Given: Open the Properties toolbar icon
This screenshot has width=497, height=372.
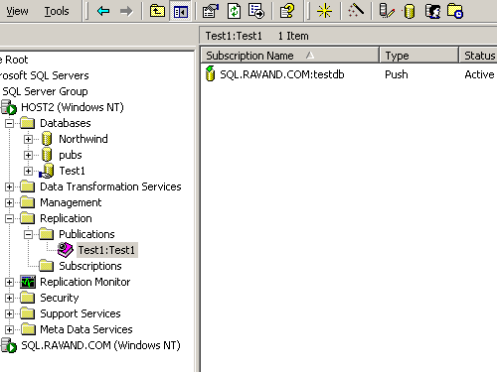Looking at the screenshot, I should (211, 11).
